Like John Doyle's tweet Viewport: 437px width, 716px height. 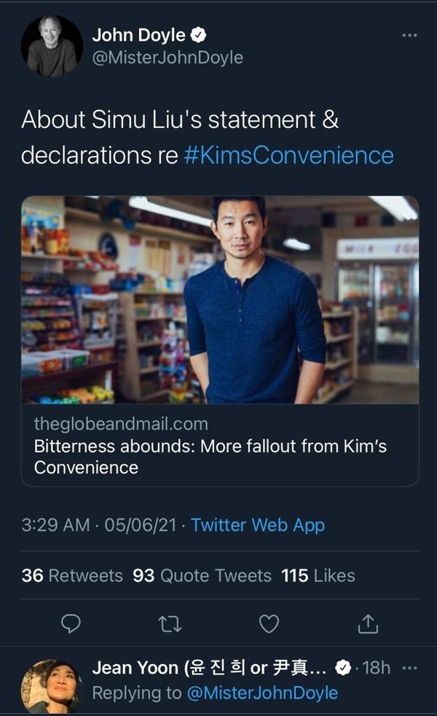pos(269,623)
